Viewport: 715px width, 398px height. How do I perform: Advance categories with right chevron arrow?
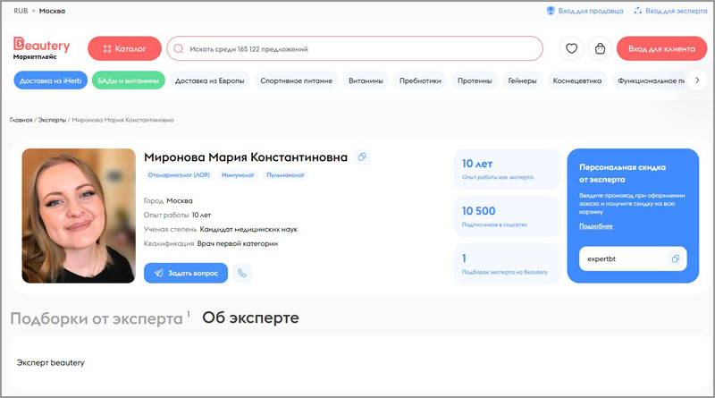pos(697,80)
